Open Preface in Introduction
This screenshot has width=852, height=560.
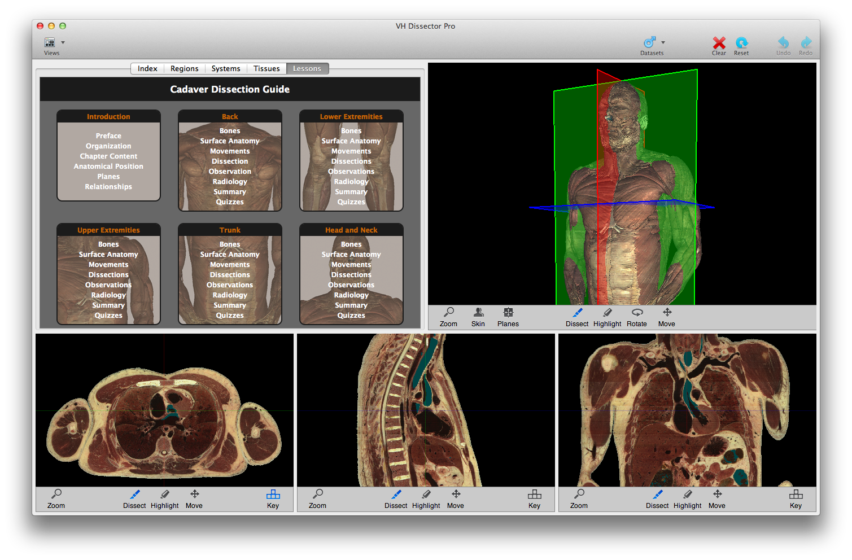point(108,136)
